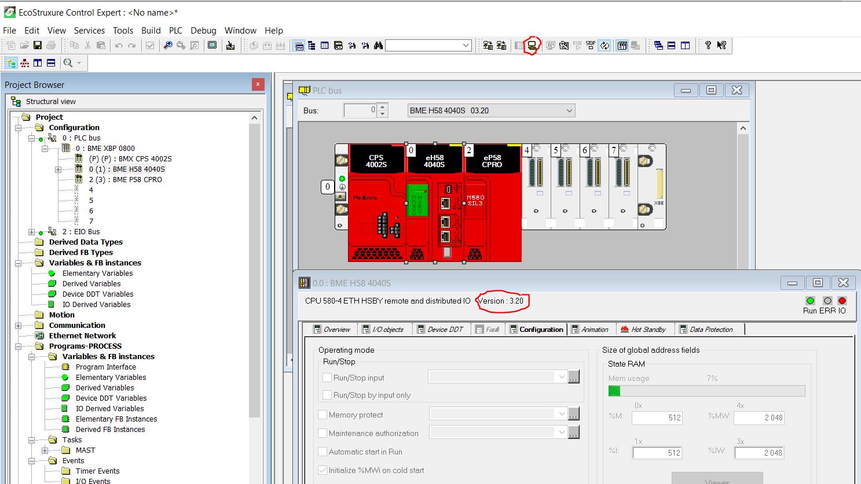Click the eH58 4040S CPU module in rack
The width and height of the screenshot is (861, 484).
click(435, 203)
